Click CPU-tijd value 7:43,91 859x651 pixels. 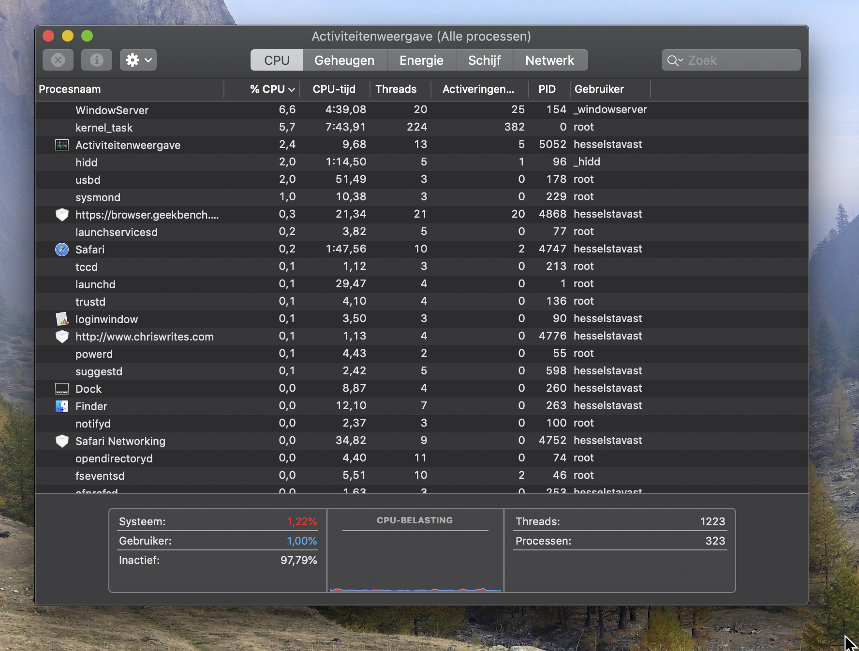click(x=346, y=127)
